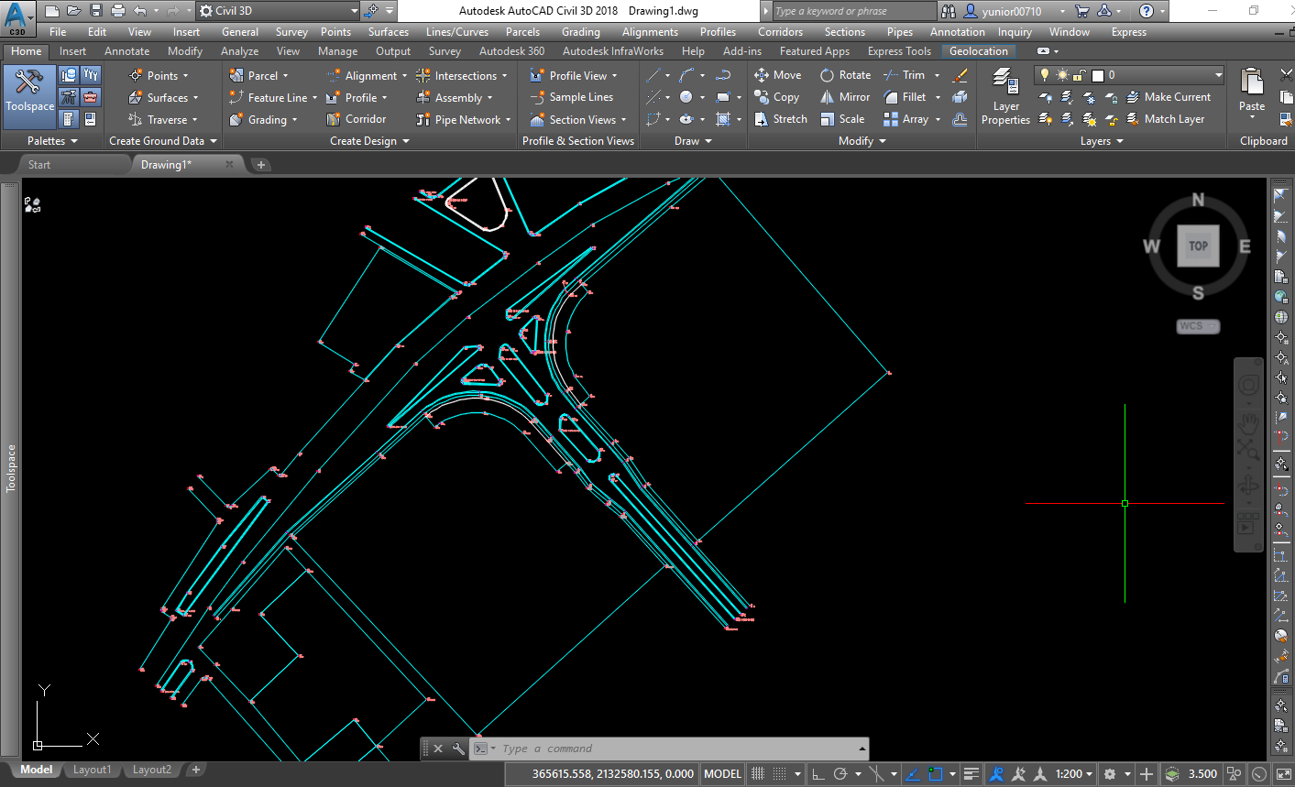Toggle the layer Lock padlock icon

point(1078,75)
